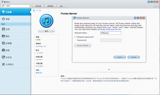Viewport: 160px width, 95px height.
Task: Click the Synology Inc. developer text
Action: coord(41,46)
